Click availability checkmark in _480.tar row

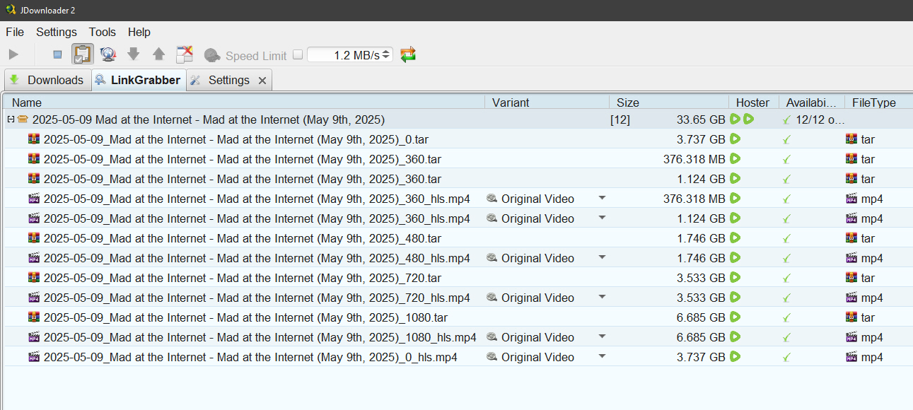(x=786, y=238)
